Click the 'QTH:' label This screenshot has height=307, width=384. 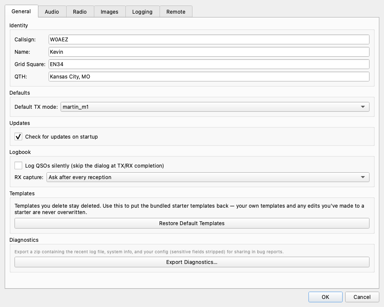point(20,77)
